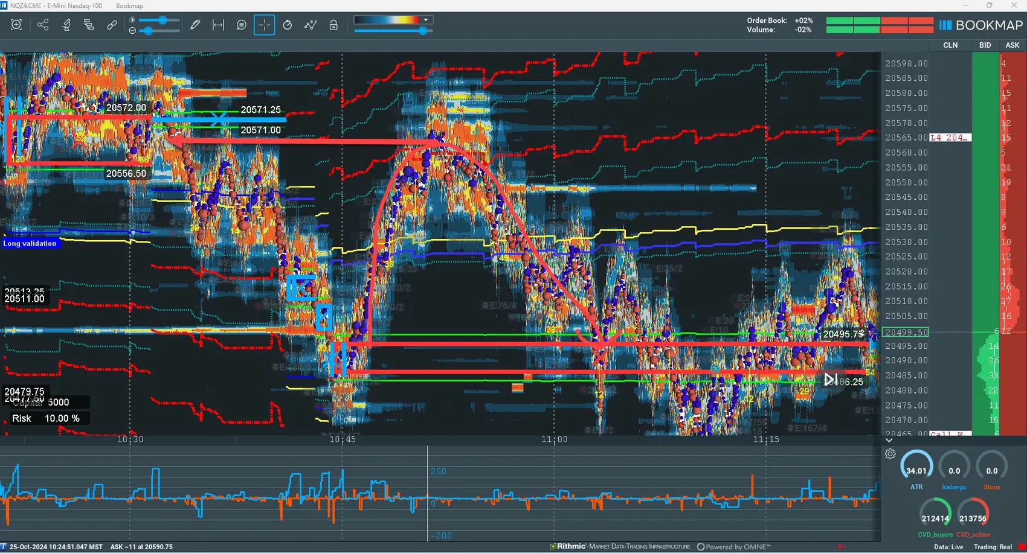Click current price 20499.50 on ladder
The image size is (1027, 554).
pyautogui.click(x=906, y=333)
